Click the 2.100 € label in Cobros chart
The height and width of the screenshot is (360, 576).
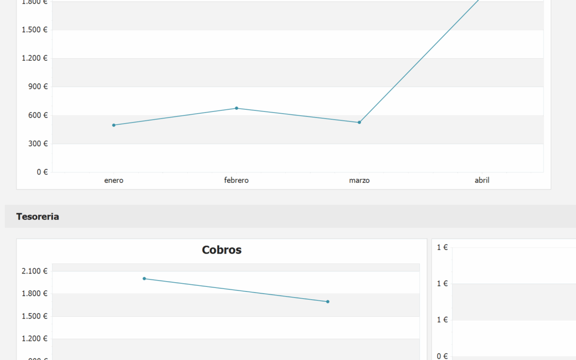(x=35, y=271)
